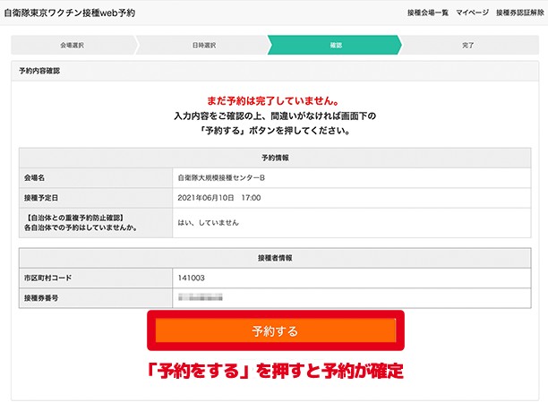
Task: Click the red warning まだ予約は完了していません。
Action: pyautogui.click(x=273, y=100)
